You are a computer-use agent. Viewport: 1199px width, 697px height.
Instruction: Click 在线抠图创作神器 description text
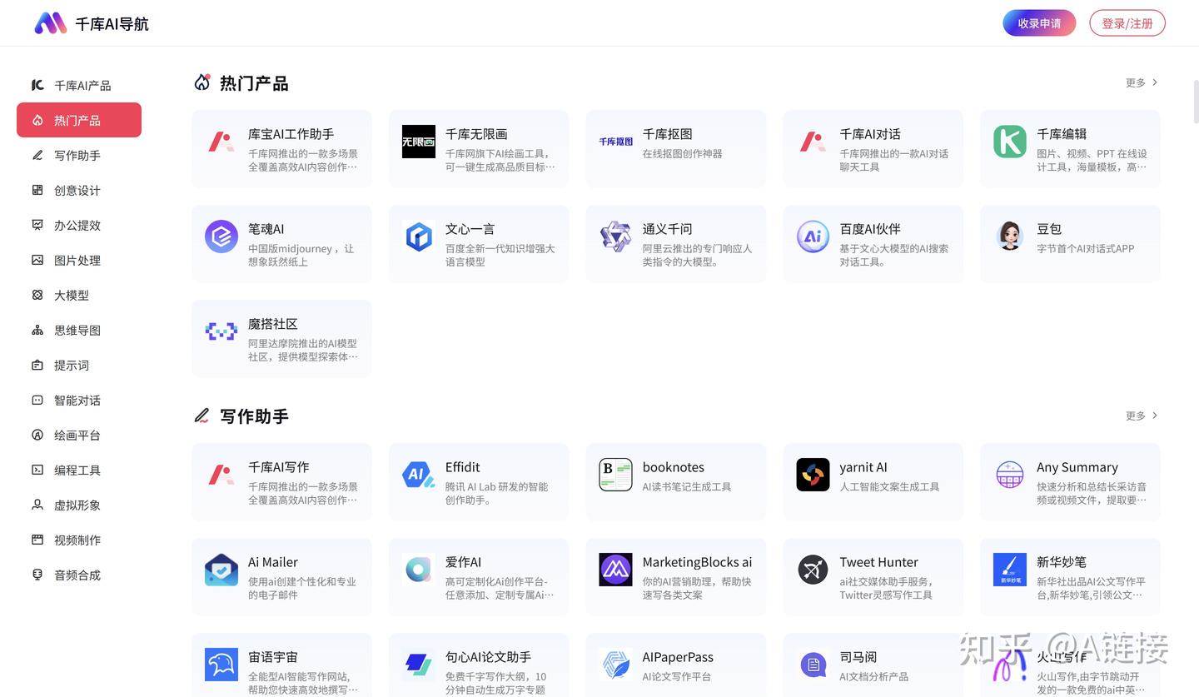coord(682,154)
